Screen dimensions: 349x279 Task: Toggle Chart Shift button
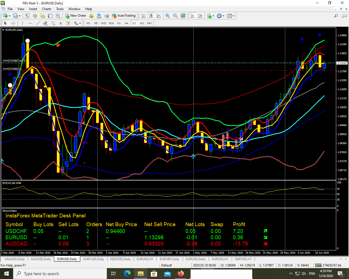click(x=200, y=16)
